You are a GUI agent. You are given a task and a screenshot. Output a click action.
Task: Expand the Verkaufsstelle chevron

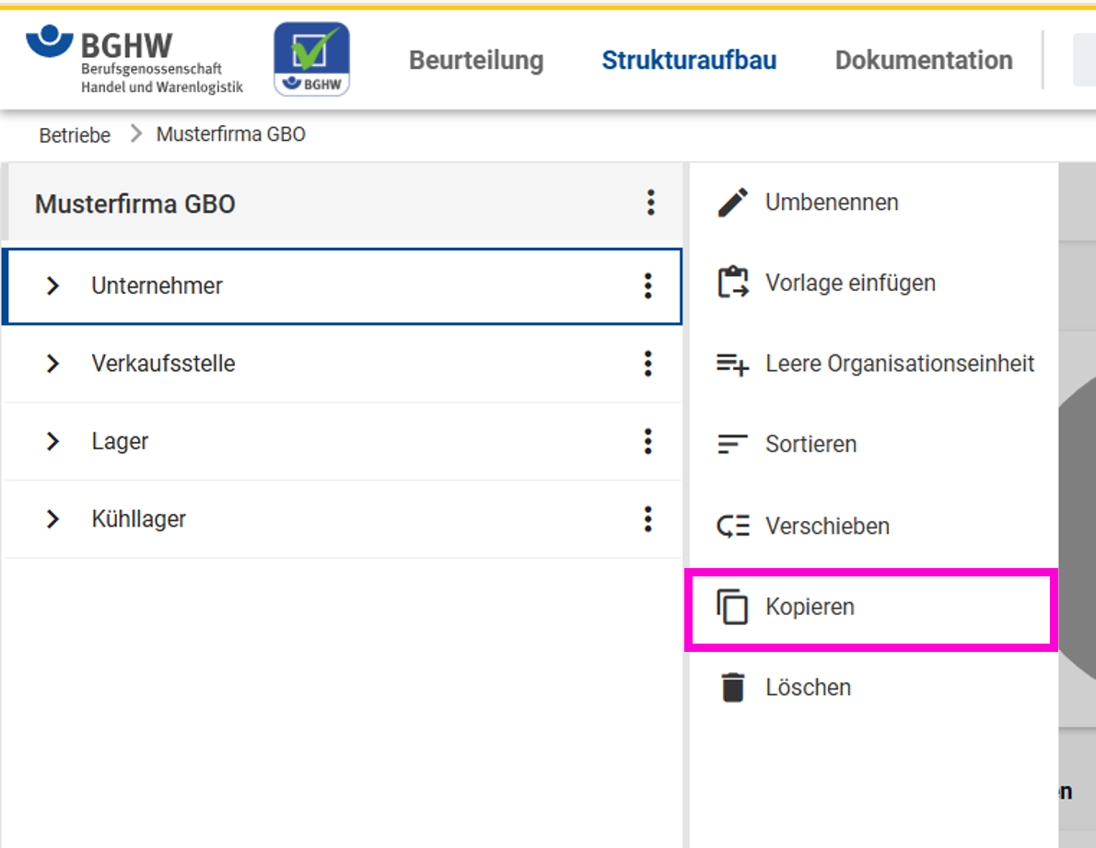coord(52,364)
